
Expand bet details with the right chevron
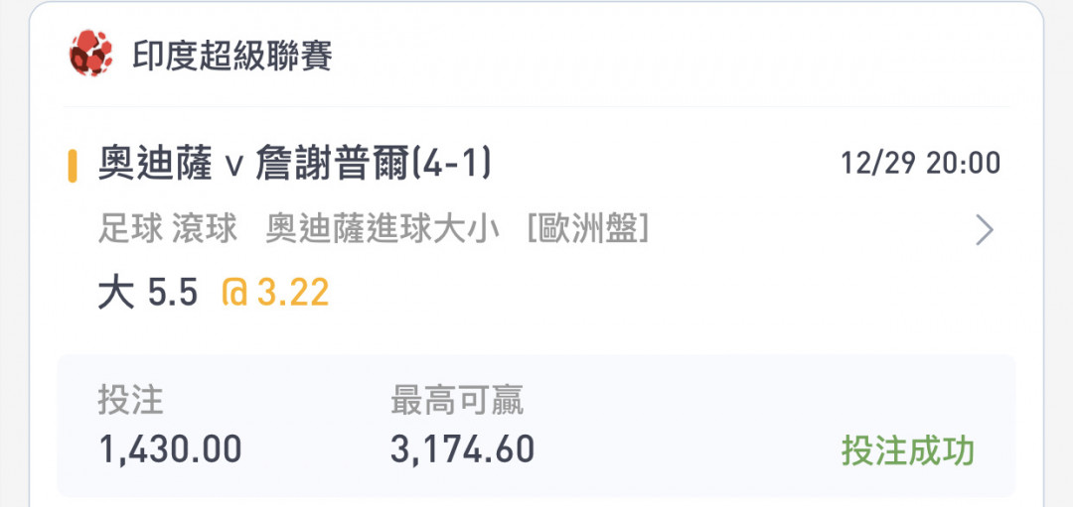click(984, 230)
